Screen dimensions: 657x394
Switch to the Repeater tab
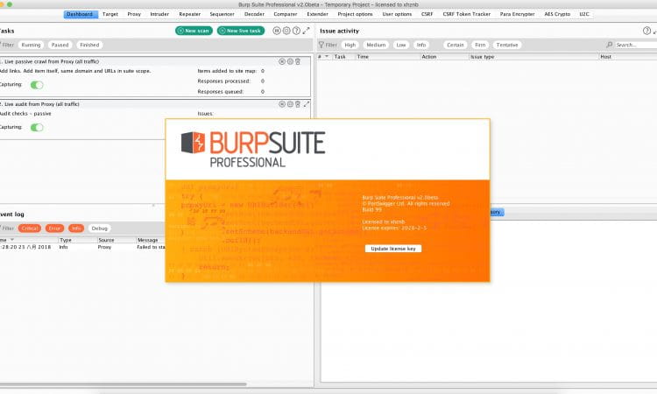[x=190, y=14]
